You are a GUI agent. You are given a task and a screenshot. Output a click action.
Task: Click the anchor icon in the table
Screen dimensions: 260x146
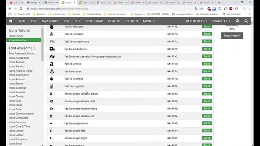click(x=52, y=71)
